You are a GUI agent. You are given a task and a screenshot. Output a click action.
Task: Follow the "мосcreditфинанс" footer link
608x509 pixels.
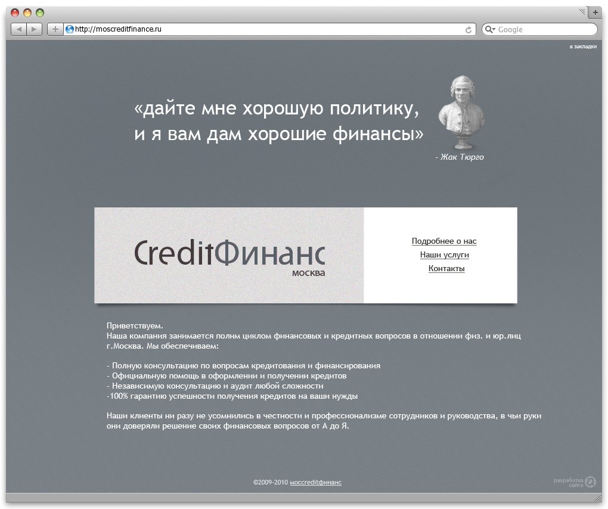click(315, 482)
